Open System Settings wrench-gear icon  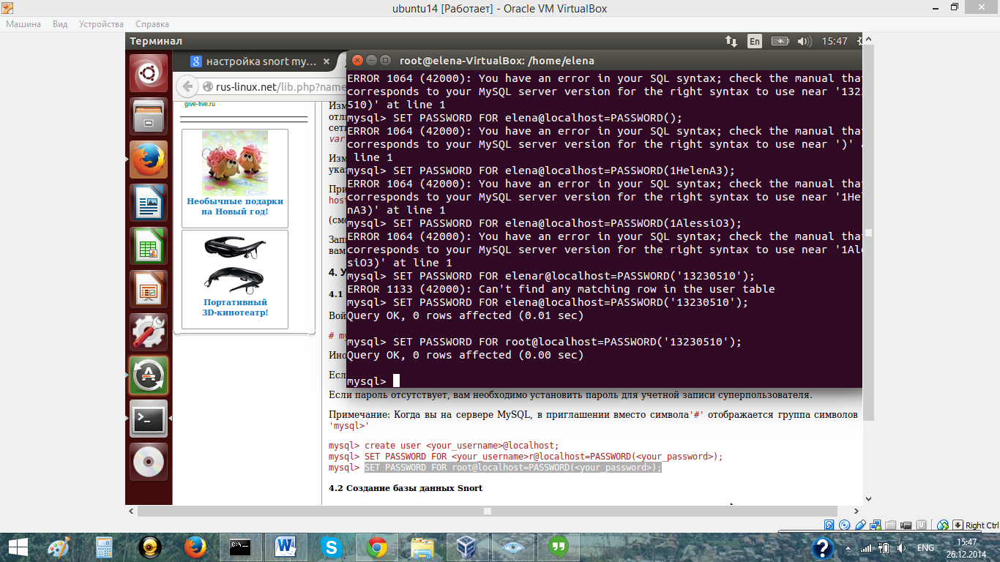click(x=149, y=332)
